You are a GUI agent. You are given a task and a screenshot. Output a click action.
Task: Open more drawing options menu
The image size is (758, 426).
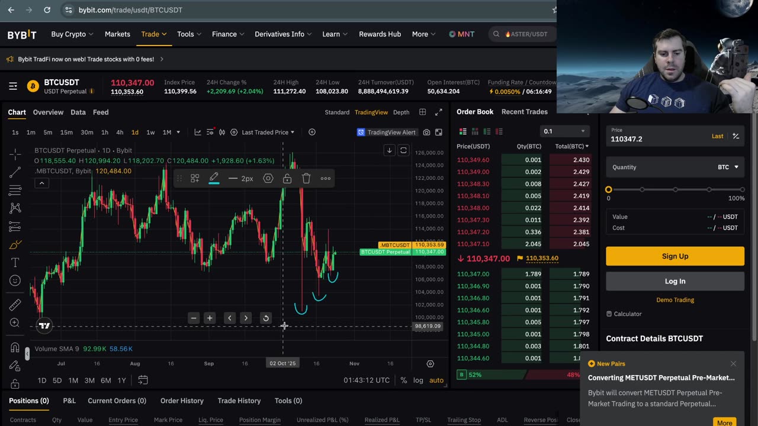click(x=326, y=178)
